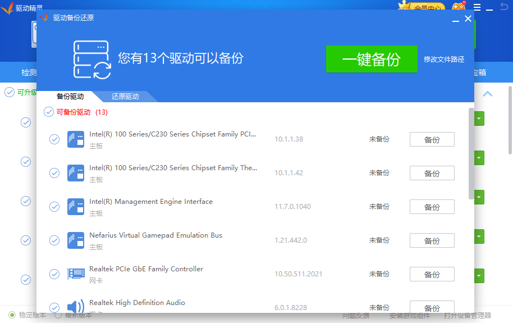Click the server backup sync icon in header

coord(92,60)
